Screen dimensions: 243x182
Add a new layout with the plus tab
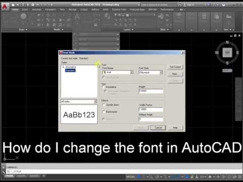pyautogui.click(x=44, y=176)
